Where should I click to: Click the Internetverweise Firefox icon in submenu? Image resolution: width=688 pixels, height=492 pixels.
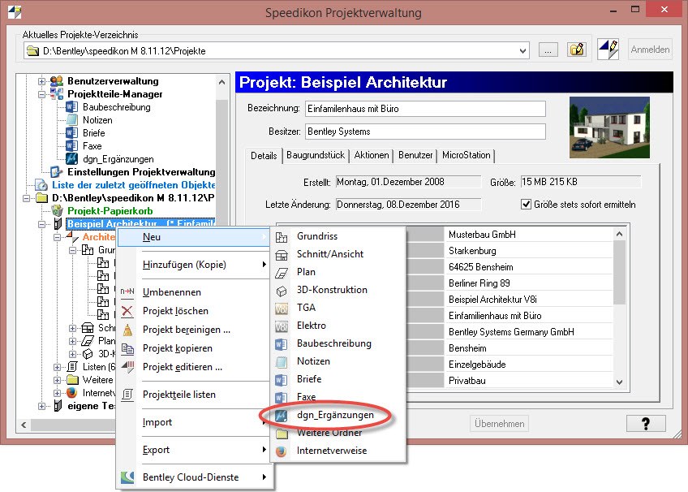tap(282, 451)
